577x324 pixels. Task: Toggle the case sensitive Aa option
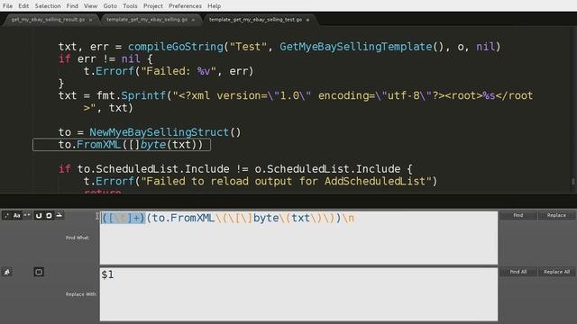pyautogui.click(x=16, y=216)
